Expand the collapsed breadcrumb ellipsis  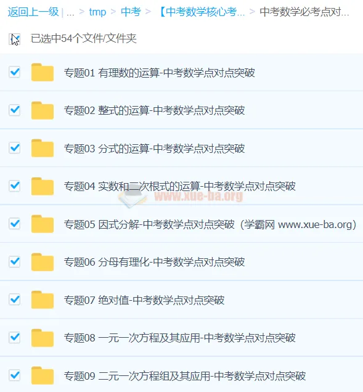click(x=70, y=12)
